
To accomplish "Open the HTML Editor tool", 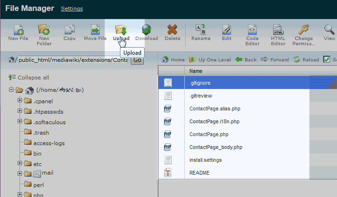I will (x=278, y=30).
